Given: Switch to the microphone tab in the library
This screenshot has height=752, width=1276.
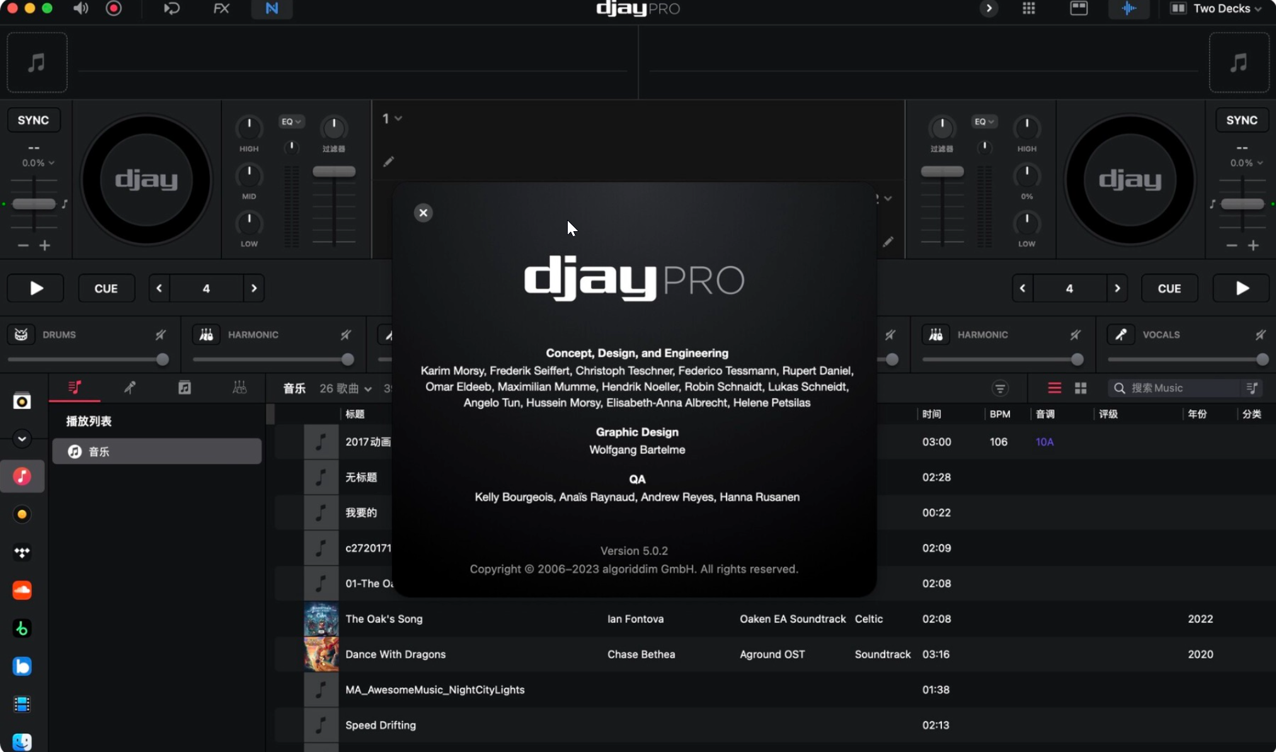Looking at the screenshot, I should coord(130,387).
